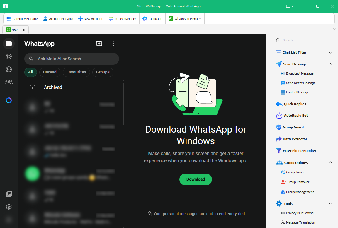Open the new chat icon
This screenshot has height=228, width=338.
99,44
